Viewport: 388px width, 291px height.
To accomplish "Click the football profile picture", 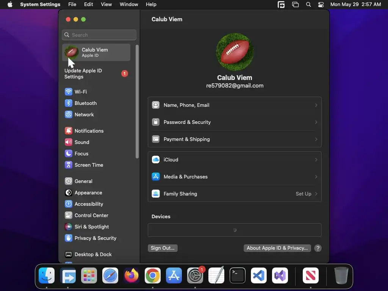I will click(235, 52).
